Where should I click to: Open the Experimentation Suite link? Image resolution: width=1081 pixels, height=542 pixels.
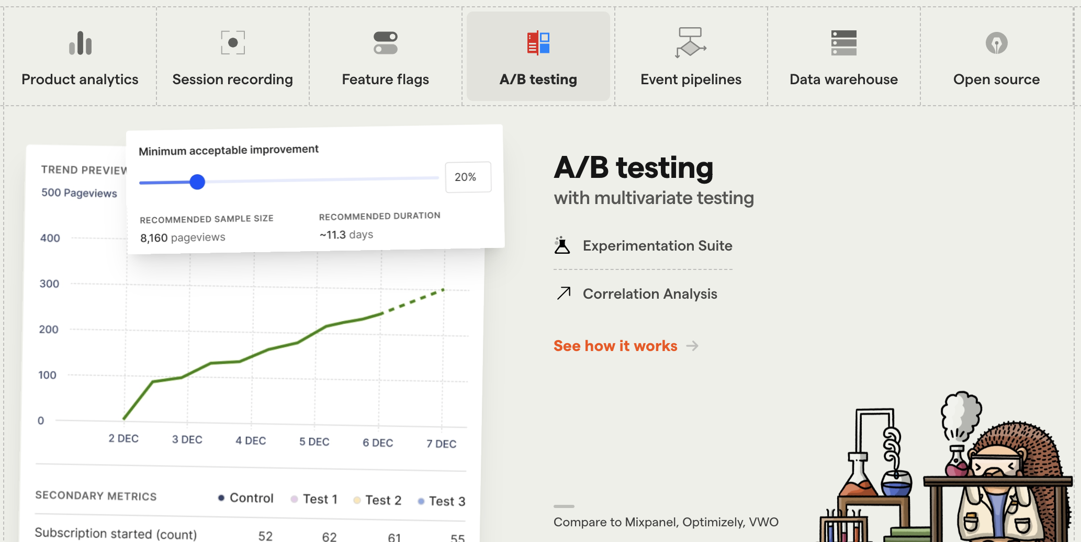(x=643, y=245)
